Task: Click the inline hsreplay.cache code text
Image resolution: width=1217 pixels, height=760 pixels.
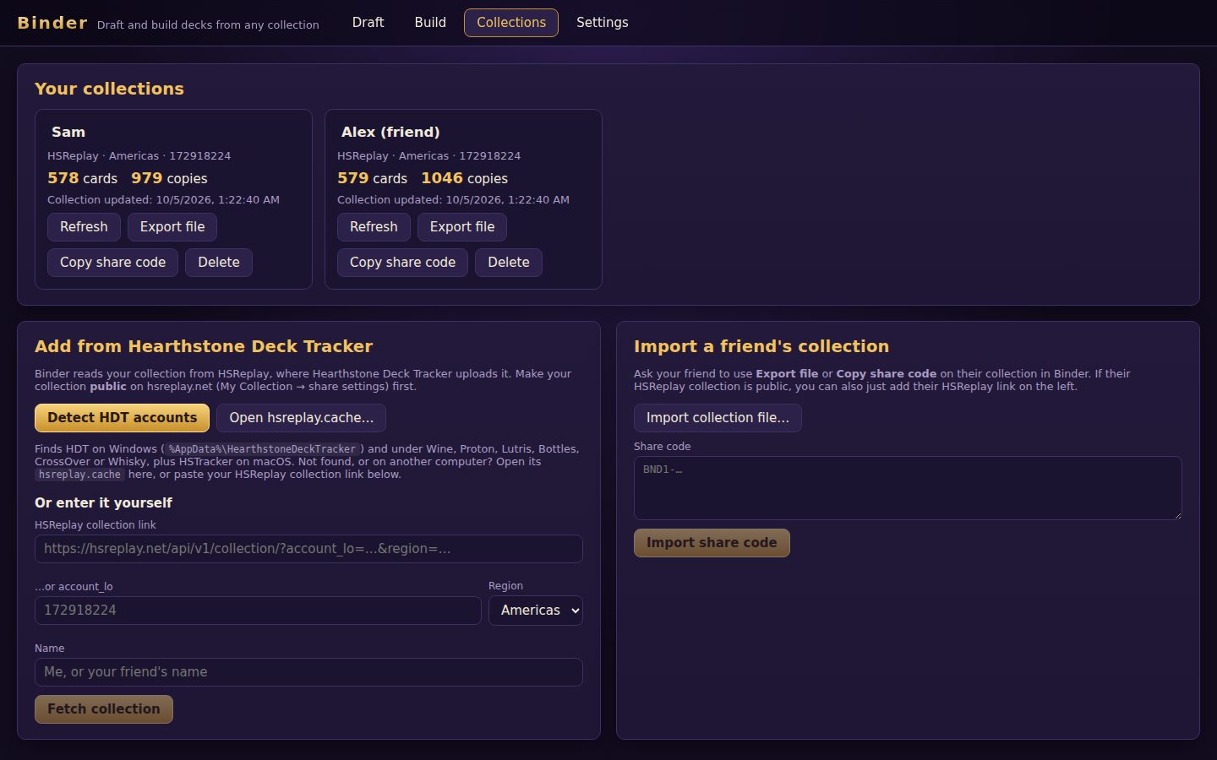Action: tap(79, 475)
